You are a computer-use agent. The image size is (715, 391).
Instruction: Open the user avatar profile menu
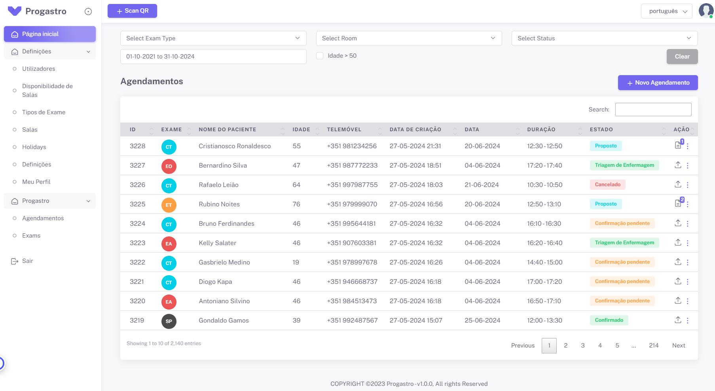(706, 11)
